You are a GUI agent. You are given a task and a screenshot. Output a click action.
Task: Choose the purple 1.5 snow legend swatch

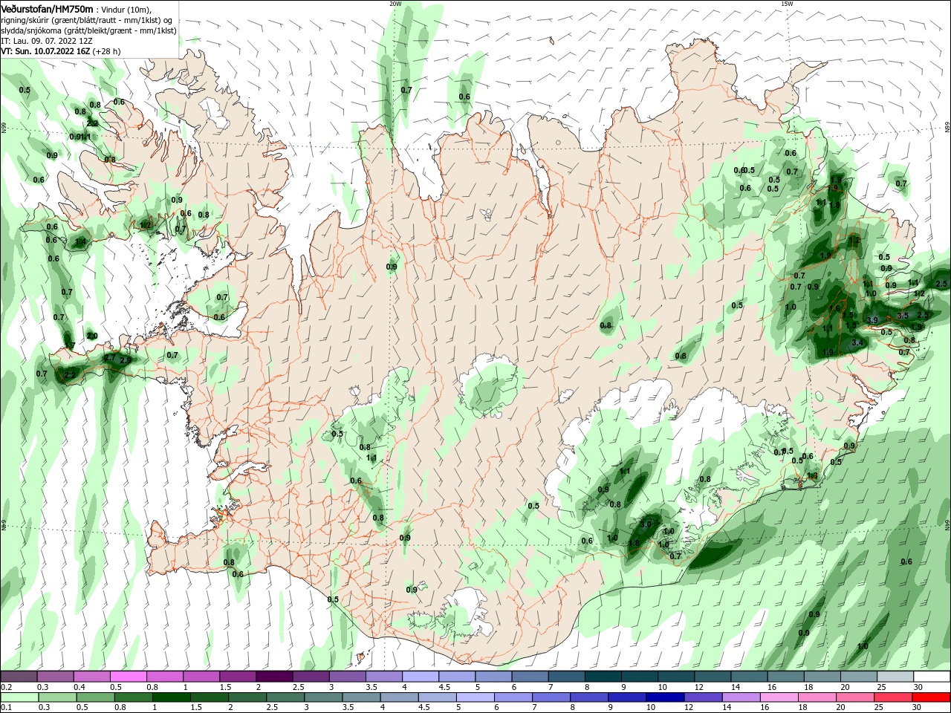click(237, 677)
